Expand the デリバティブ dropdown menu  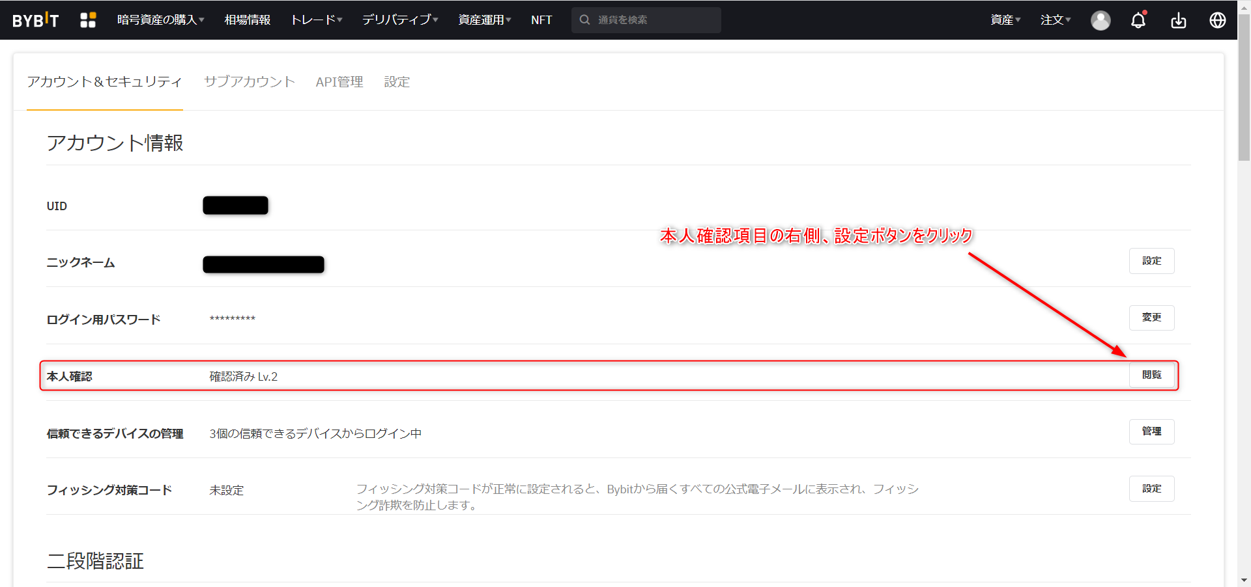(x=399, y=20)
